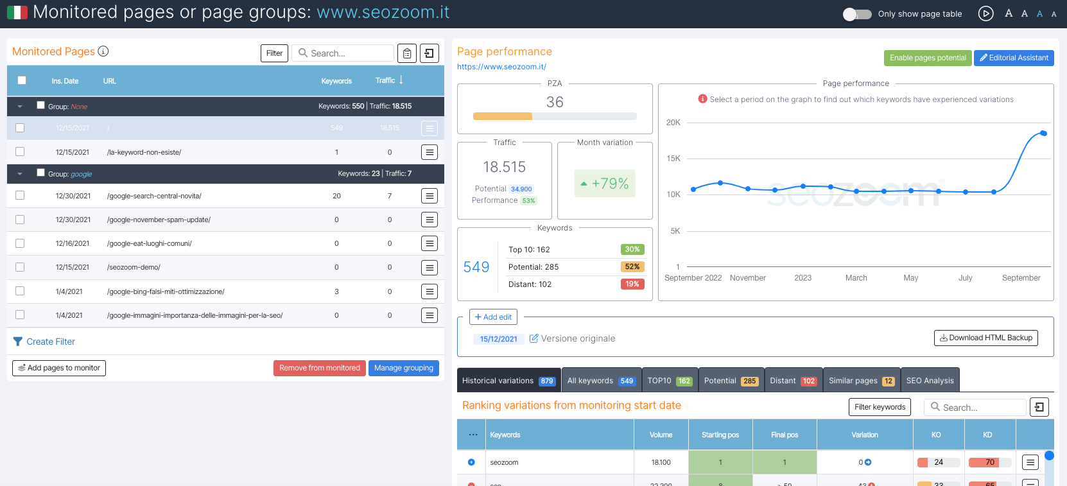Check the Group google checkbox
Image resolution: width=1067 pixels, height=486 pixels.
coord(41,173)
